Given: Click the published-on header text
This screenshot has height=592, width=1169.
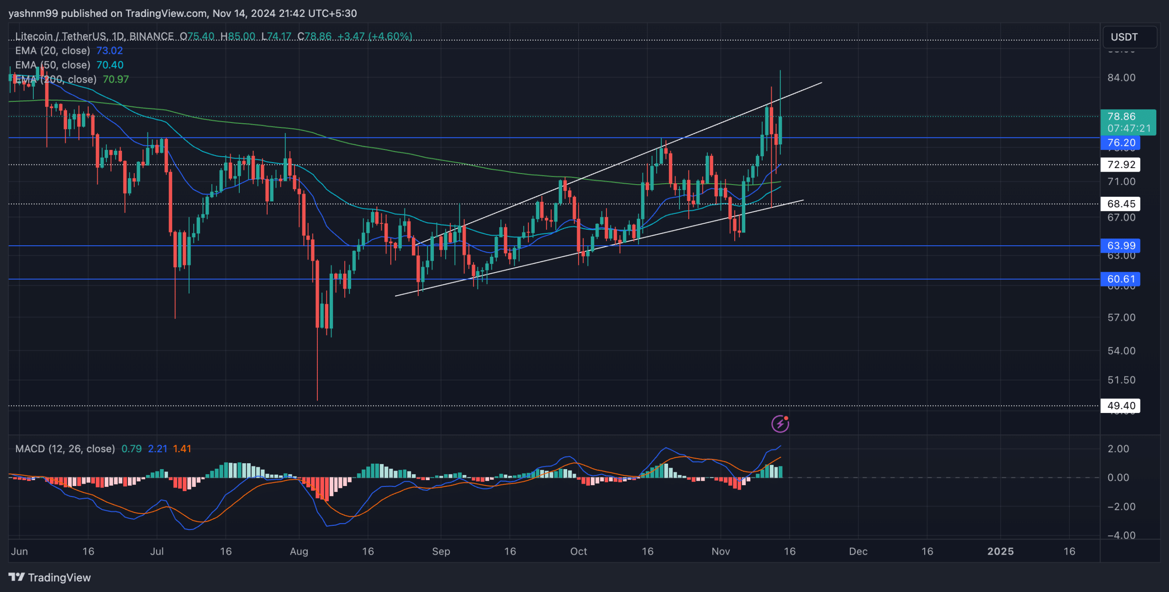Looking at the screenshot, I should (183, 13).
